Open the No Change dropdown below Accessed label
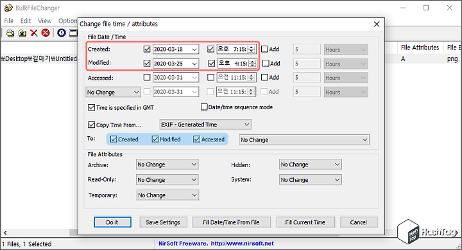 click(113, 92)
